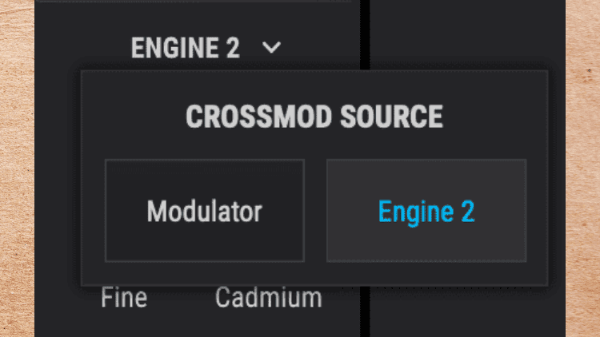This screenshot has width=600, height=337.
Task: Click dark area left of ENGINE 2 title
Action: coord(82,48)
